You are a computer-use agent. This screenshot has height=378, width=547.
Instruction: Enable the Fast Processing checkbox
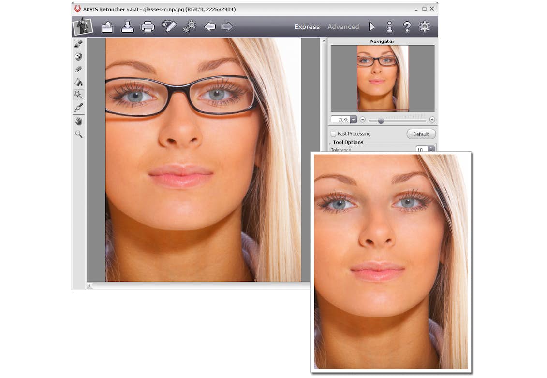(333, 134)
